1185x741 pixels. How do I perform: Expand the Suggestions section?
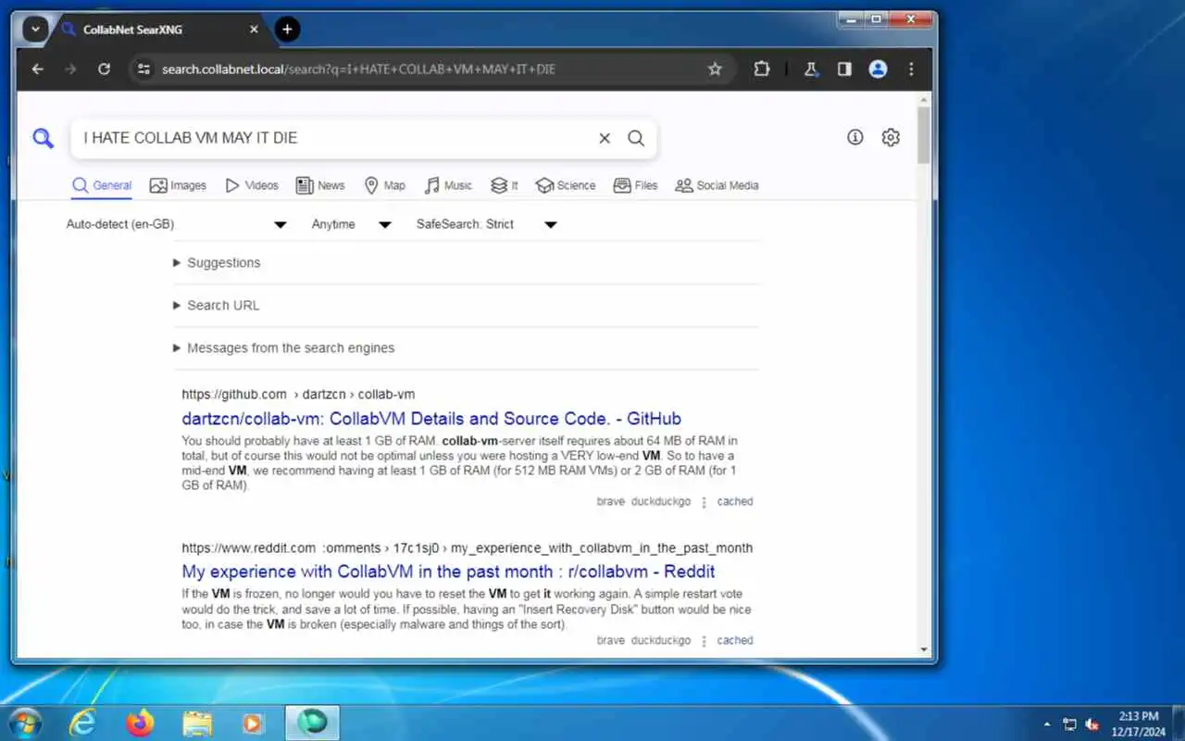(x=217, y=263)
